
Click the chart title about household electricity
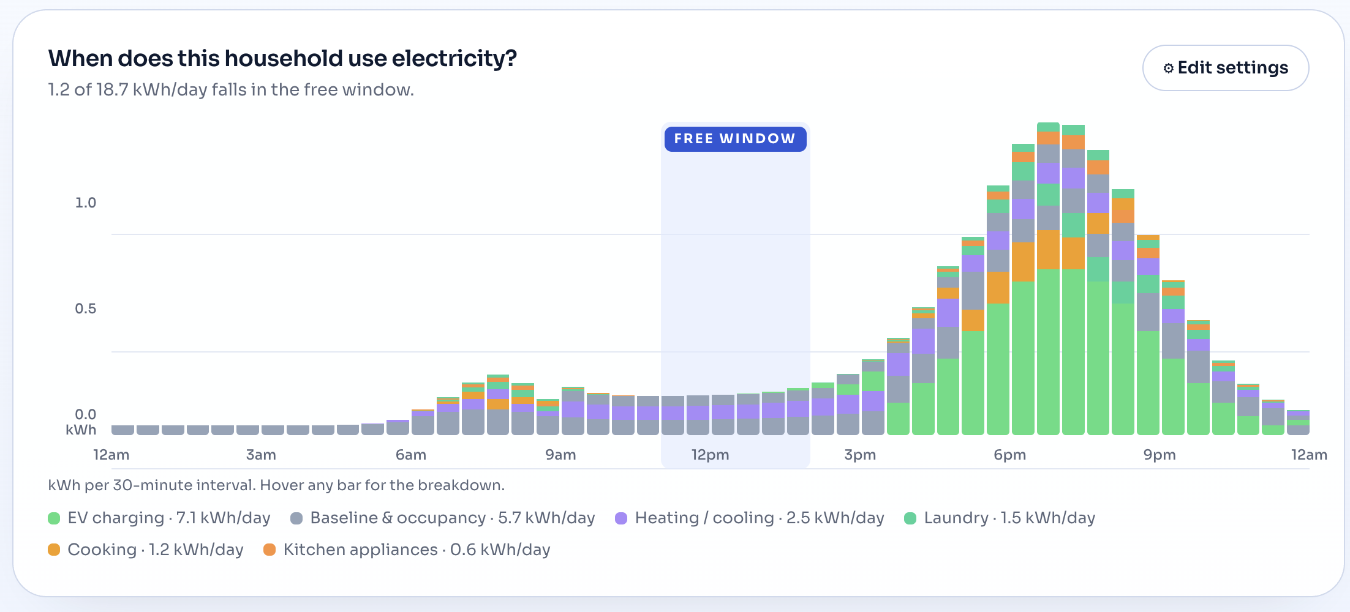point(282,59)
